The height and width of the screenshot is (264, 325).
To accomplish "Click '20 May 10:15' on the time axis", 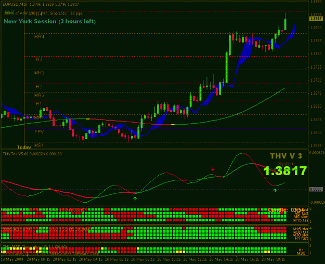I will pyautogui.click(x=169, y=259).
